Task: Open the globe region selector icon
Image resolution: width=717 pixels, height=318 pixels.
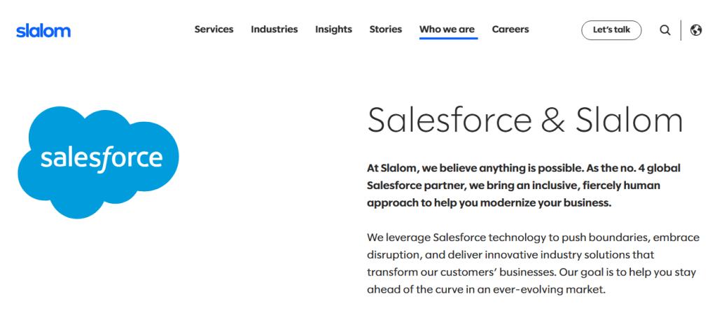Action: pyautogui.click(x=696, y=30)
